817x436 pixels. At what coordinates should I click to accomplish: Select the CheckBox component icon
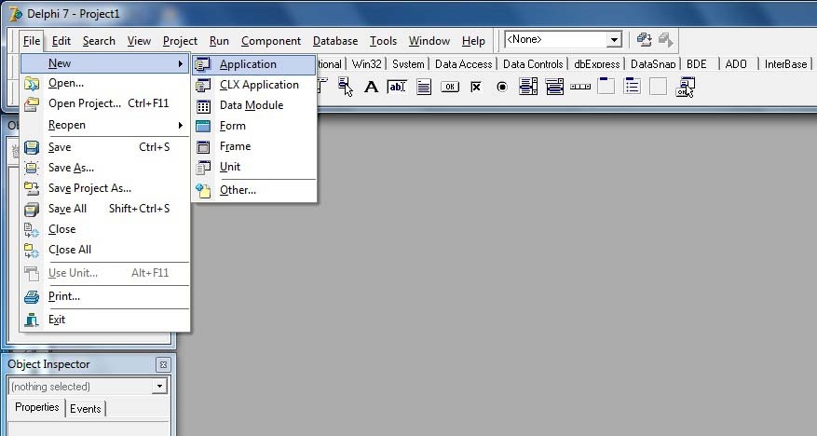coord(476,87)
